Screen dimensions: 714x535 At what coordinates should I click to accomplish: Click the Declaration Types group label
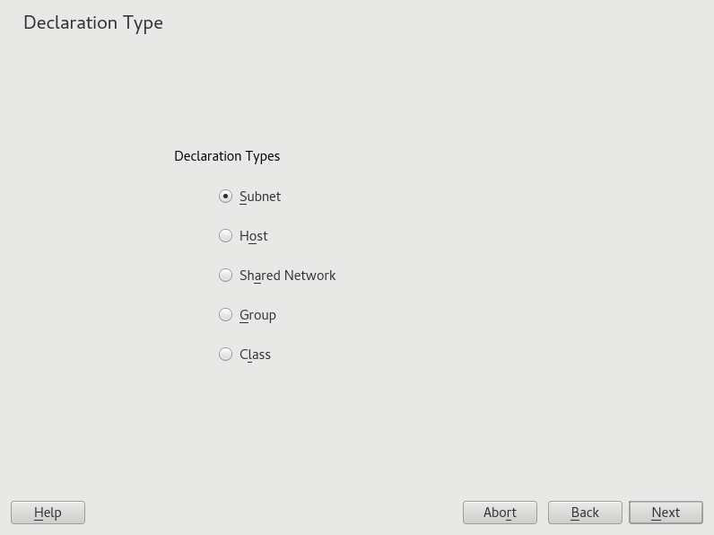pyautogui.click(x=227, y=156)
